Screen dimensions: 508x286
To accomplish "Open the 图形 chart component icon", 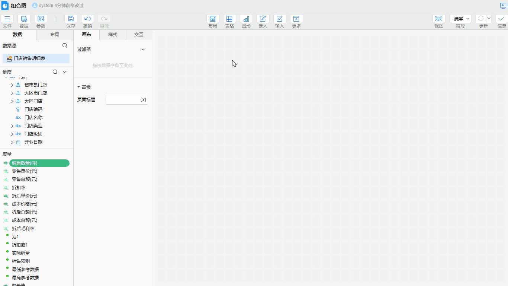I will point(246,19).
